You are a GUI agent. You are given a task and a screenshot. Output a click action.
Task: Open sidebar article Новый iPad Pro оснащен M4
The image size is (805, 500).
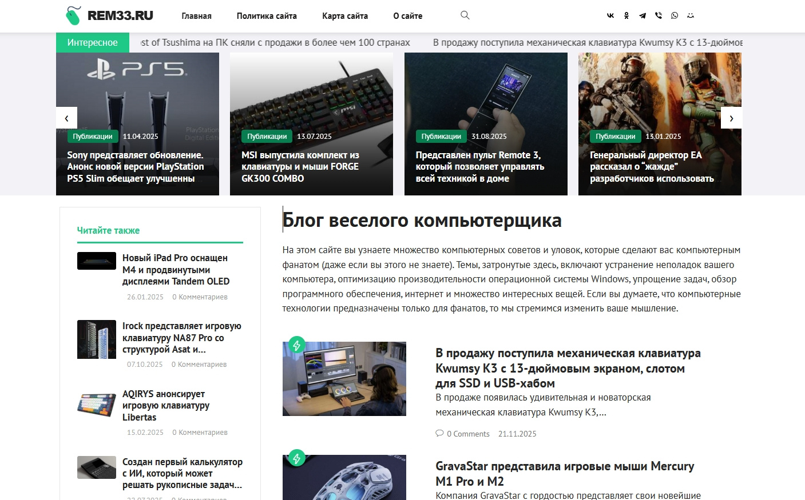pyautogui.click(x=176, y=270)
